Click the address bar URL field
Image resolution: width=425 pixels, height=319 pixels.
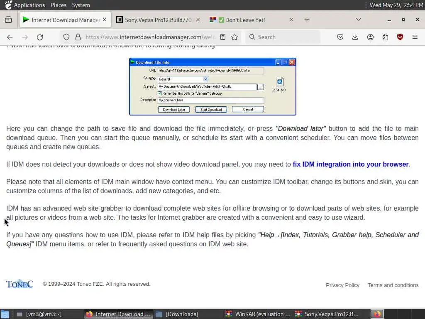click(x=150, y=37)
